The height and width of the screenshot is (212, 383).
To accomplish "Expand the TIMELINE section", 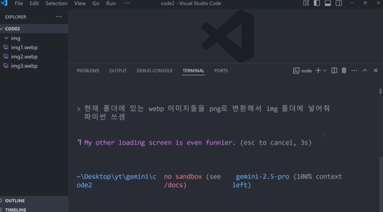I will click(x=34, y=209).
